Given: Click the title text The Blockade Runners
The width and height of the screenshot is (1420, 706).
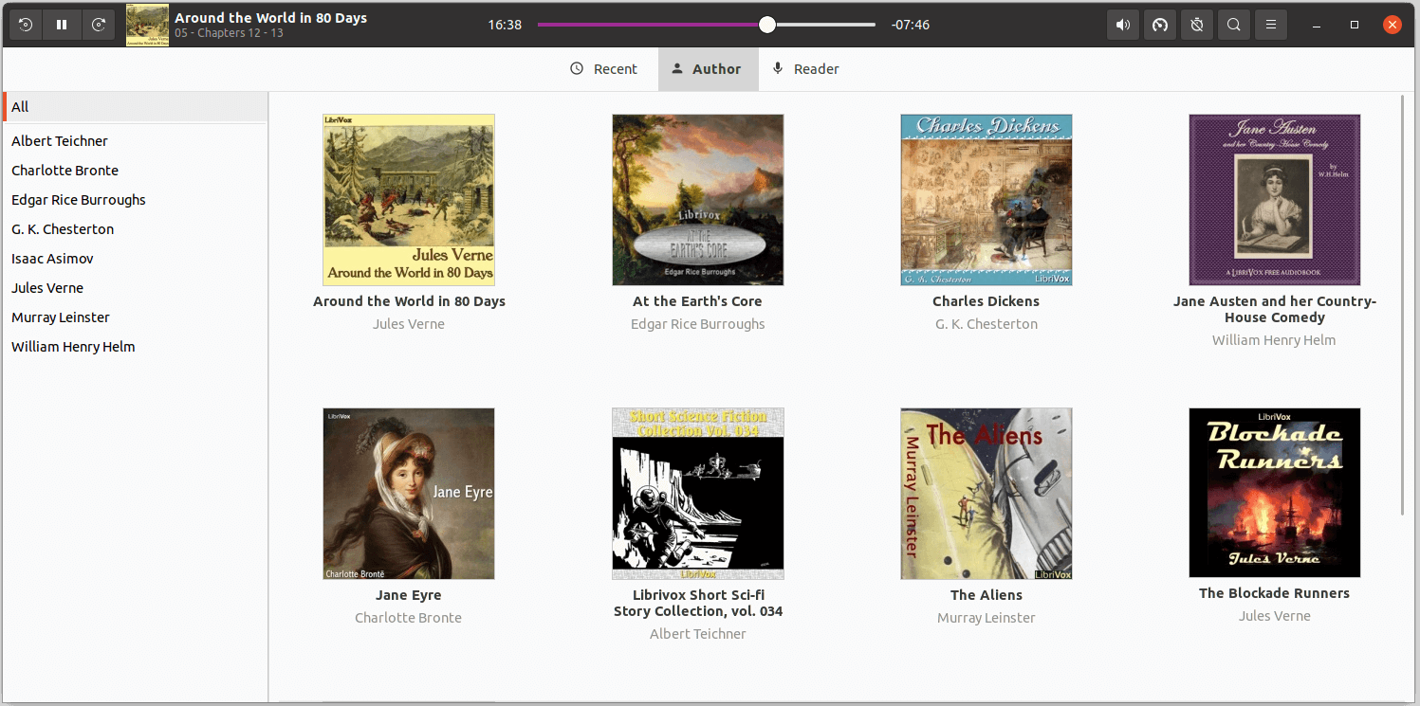Looking at the screenshot, I should click(1275, 593).
